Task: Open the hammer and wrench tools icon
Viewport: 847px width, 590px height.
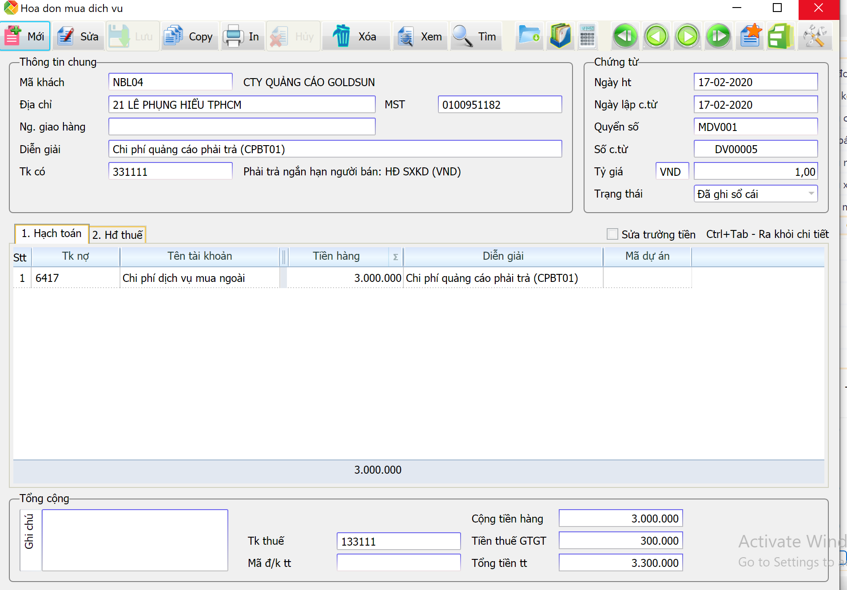Action: coord(815,36)
